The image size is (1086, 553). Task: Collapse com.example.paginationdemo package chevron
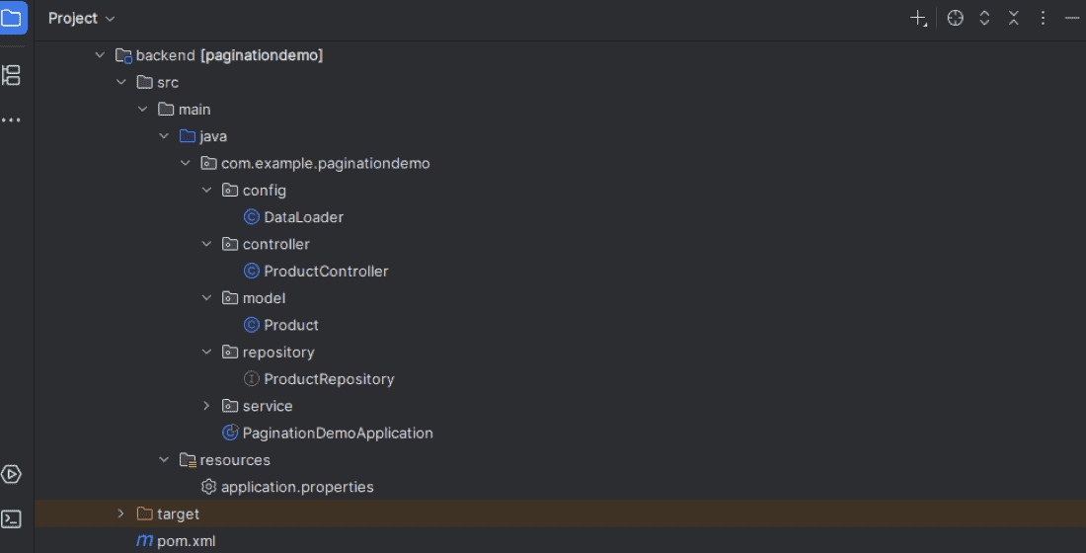[x=186, y=163]
